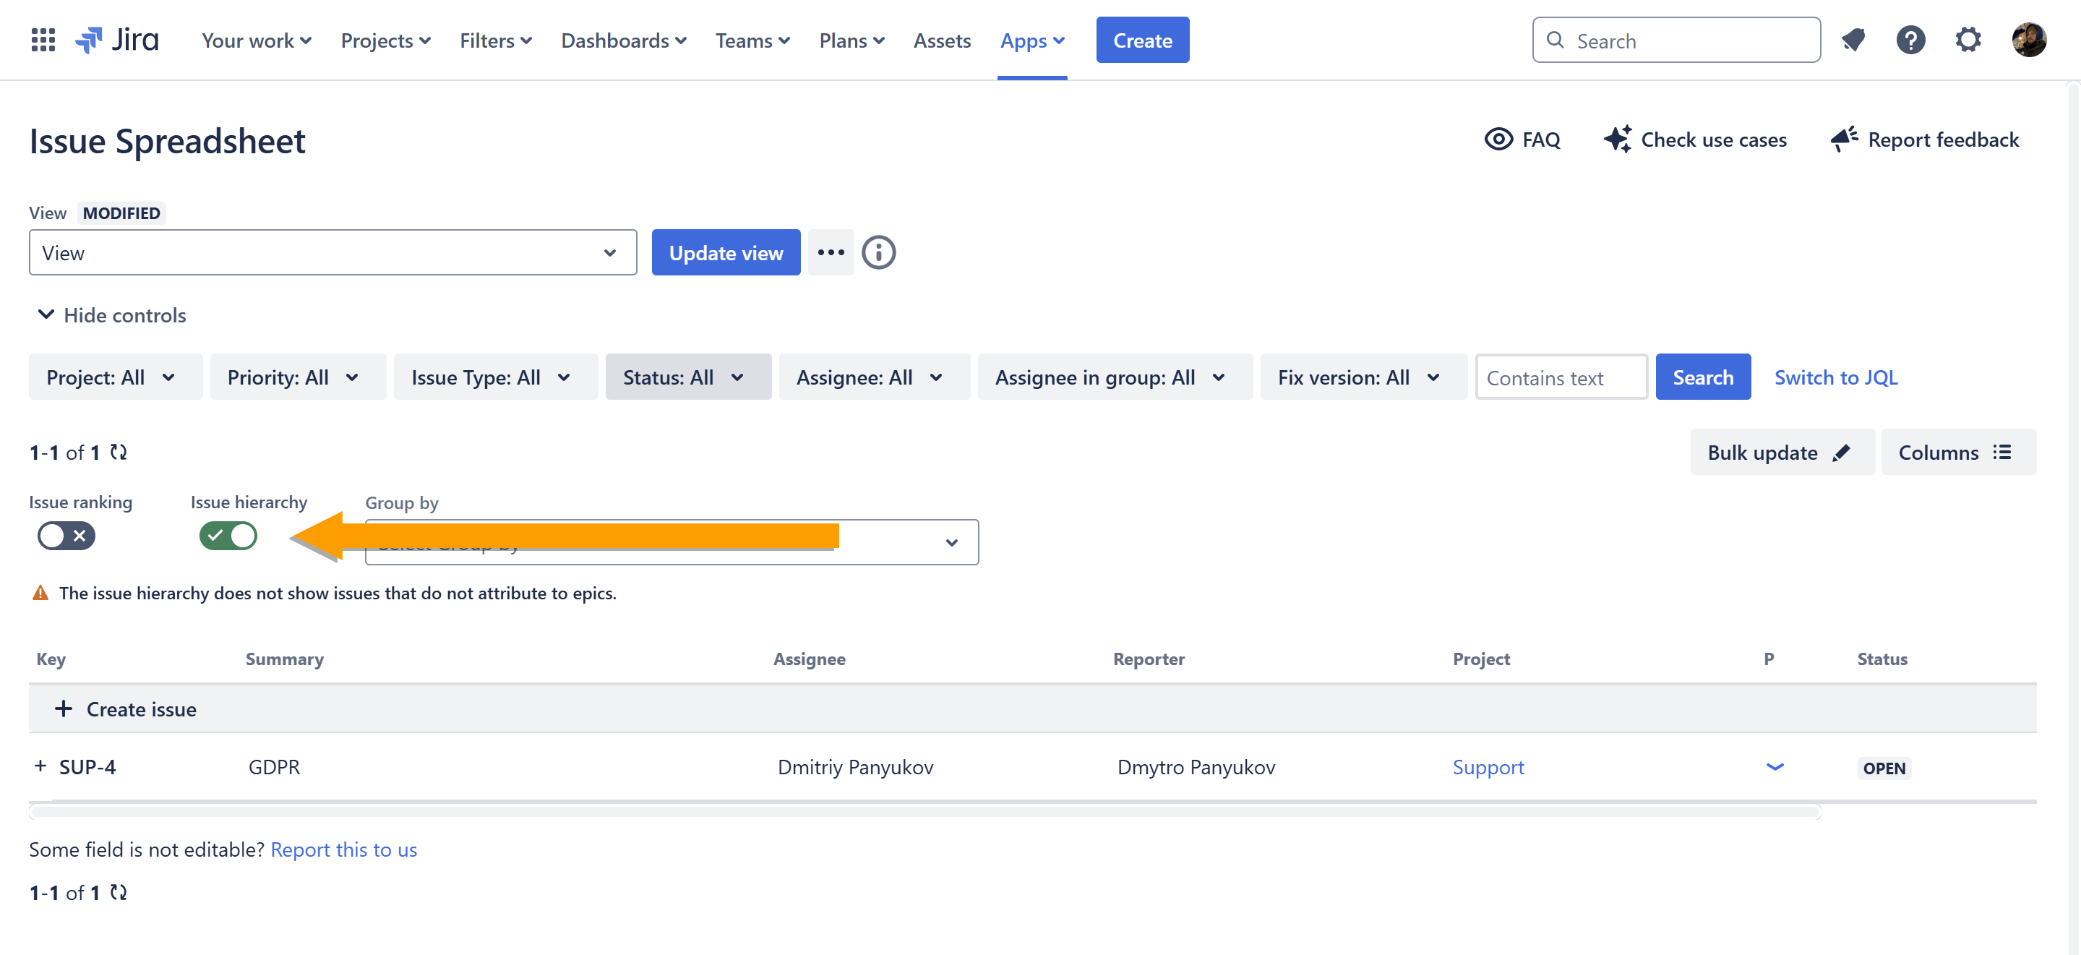Enable the Issue ranking toggle
2081x955 pixels.
(66, 536)
